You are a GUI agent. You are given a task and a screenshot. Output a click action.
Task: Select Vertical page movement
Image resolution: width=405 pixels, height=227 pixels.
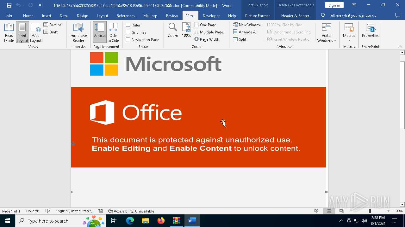[100, 32]
